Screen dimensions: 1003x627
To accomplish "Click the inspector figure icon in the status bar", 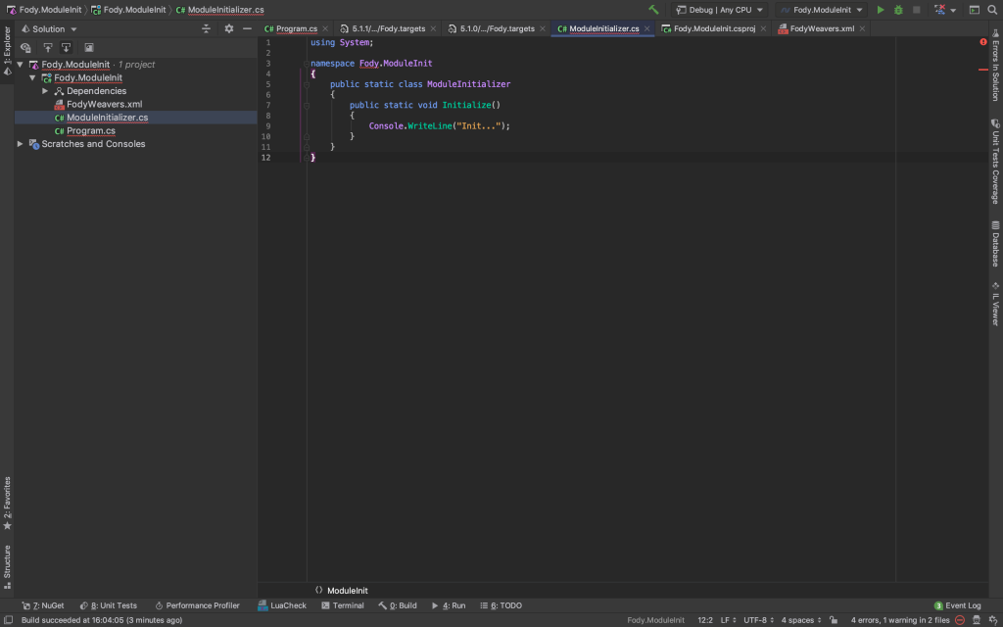I will 977,620.
